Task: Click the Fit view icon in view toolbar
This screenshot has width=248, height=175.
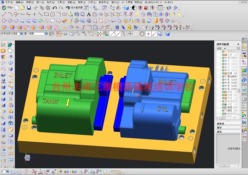Action: 105,8
